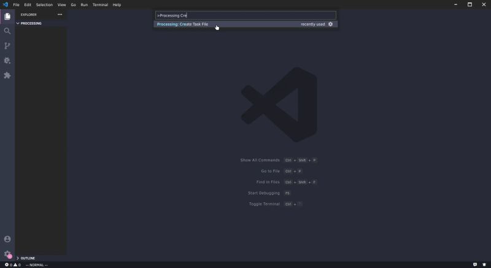This screenshot has width=491, height=268.
Task: Open the Go menu
Action: click(x=73, y=5)
